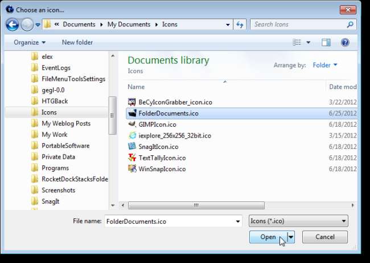Click the Cancel button
The height and width of the screenshot is (263, 370).
click(324, 237)
